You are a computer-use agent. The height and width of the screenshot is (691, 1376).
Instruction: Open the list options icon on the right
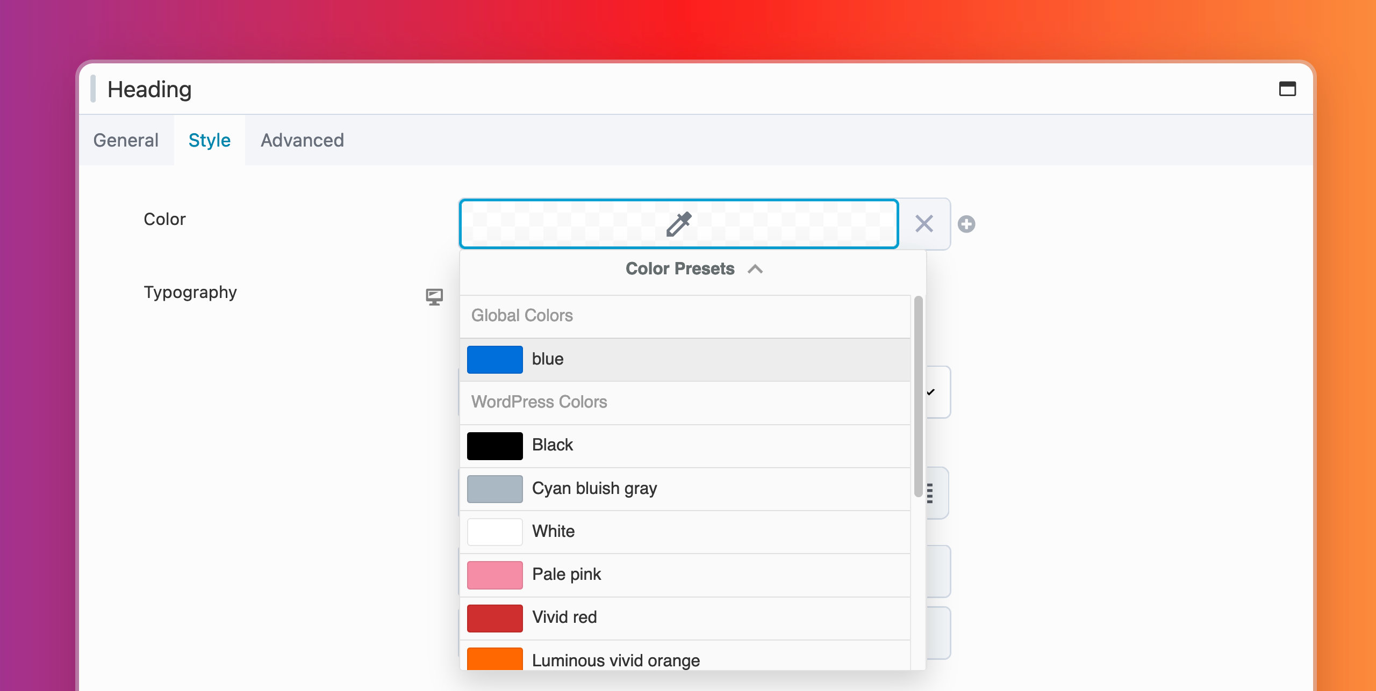(929, 492)
